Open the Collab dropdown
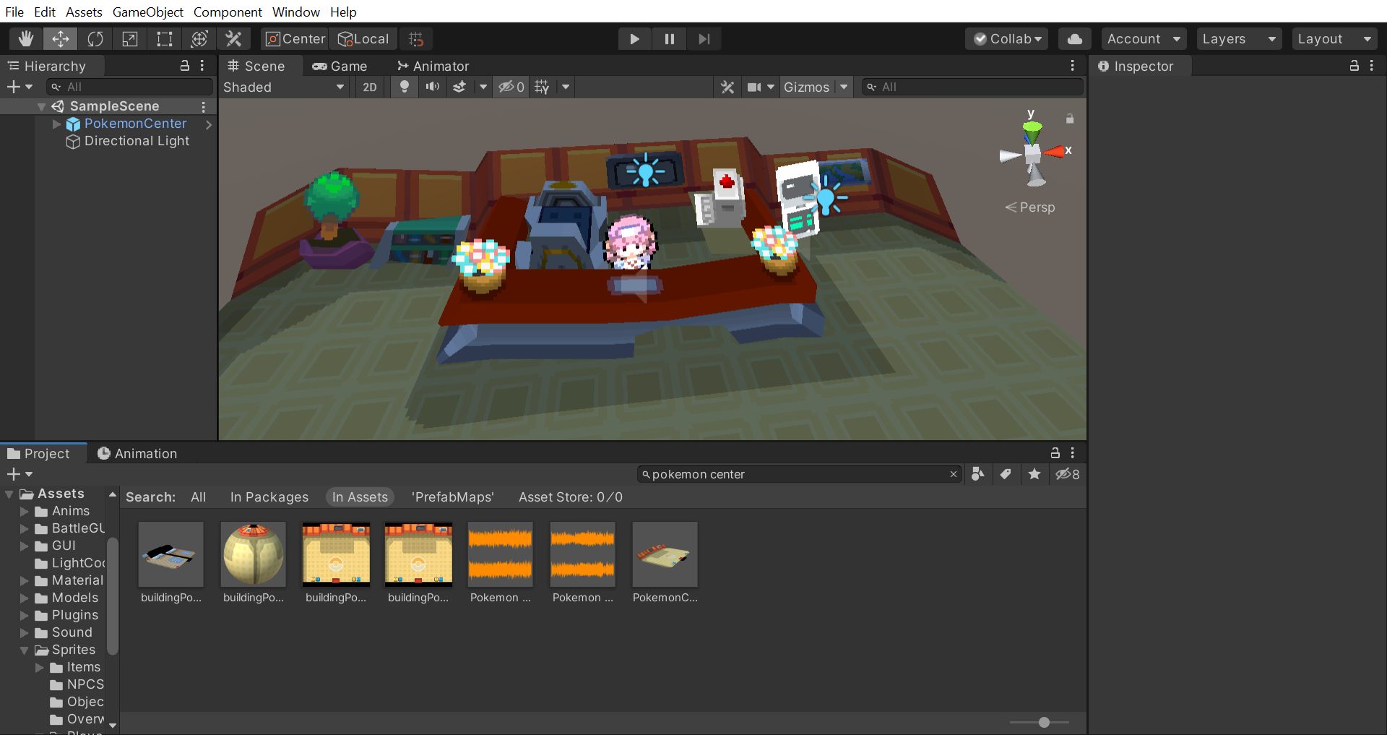Viewport: 1387px width, 735px height. (1008, 39)
